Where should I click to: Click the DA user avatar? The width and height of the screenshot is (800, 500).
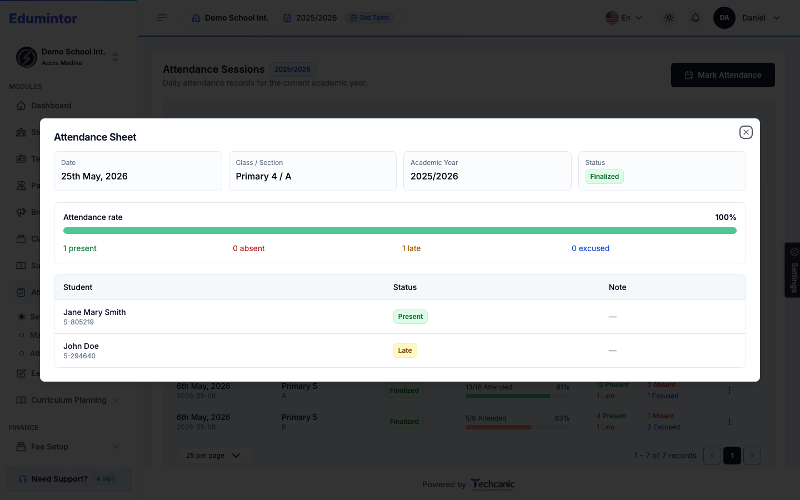(x=724, y=18)
